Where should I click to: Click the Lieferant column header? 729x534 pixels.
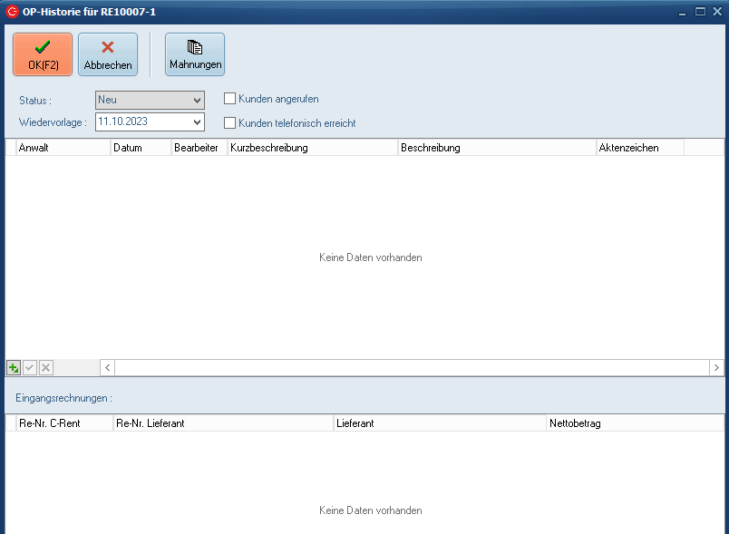click(x=440, y=423)
